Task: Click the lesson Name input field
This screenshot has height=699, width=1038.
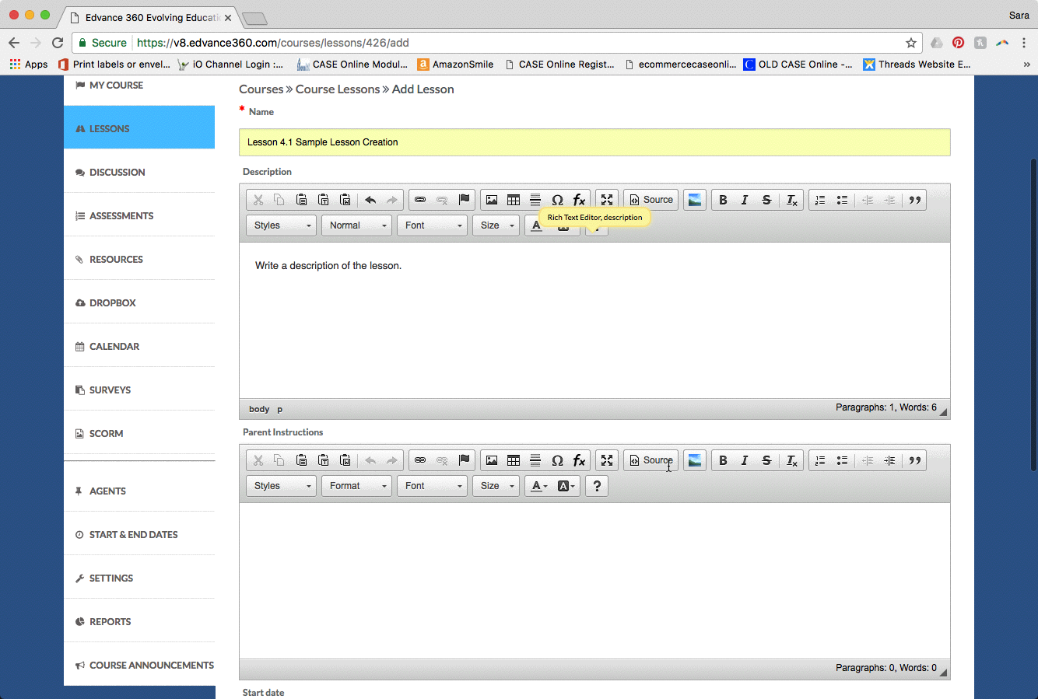Action: click(x=594, y=142)
